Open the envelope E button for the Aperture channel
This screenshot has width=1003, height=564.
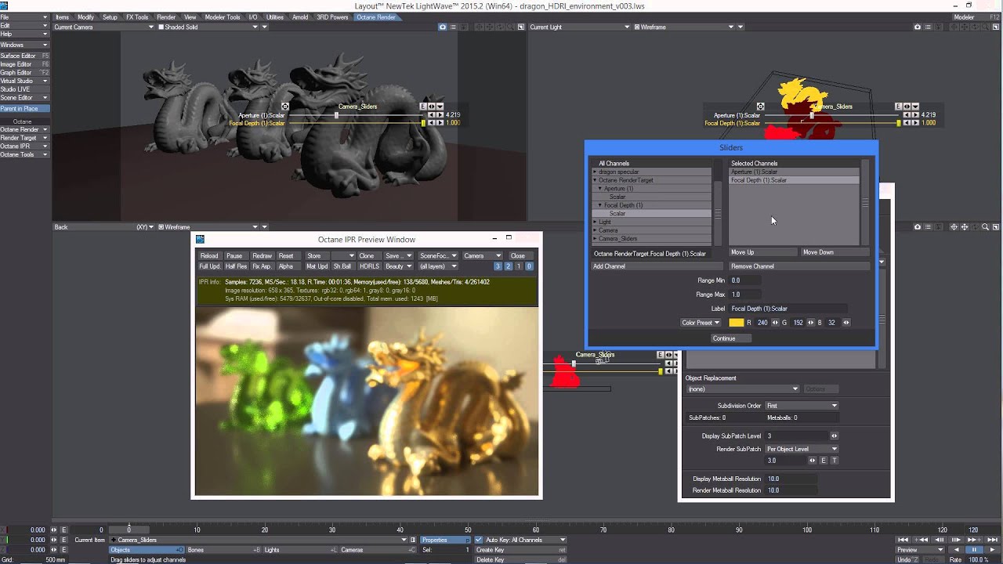[x=423, y=106]
